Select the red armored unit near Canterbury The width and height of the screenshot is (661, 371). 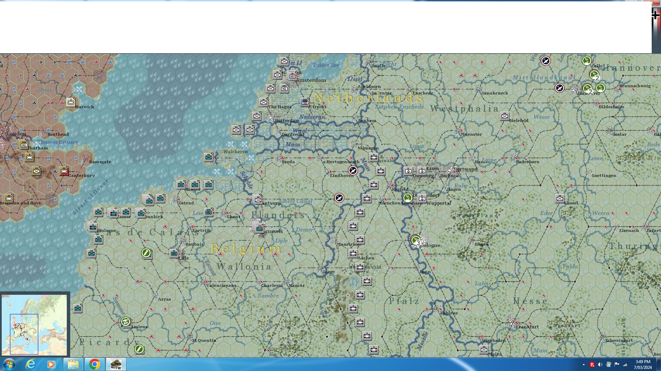click(x=64, y=171)
